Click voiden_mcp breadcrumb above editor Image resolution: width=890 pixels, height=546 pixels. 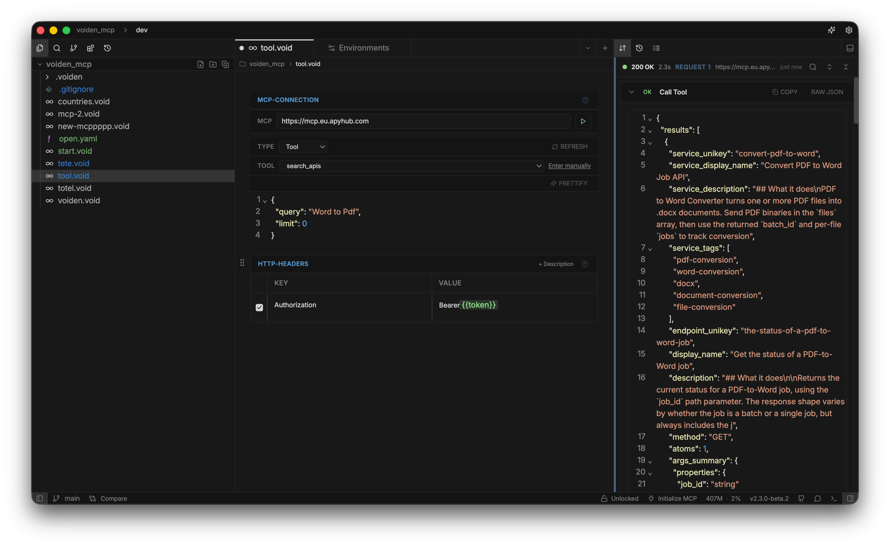(267, 64)
